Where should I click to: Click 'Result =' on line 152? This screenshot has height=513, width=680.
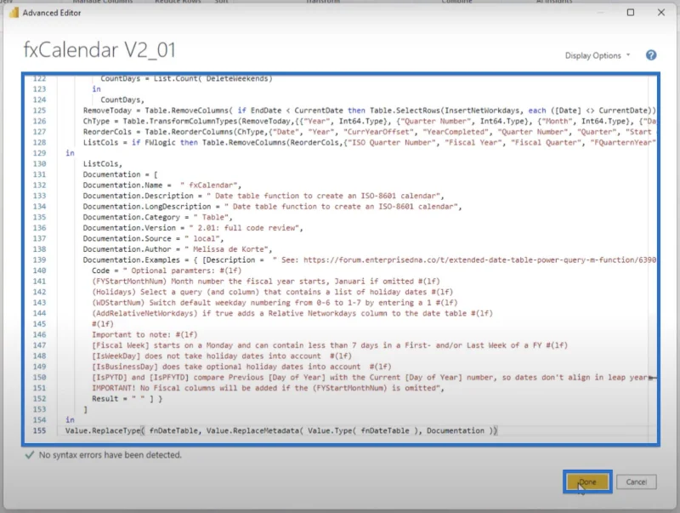tap(127, 398)
